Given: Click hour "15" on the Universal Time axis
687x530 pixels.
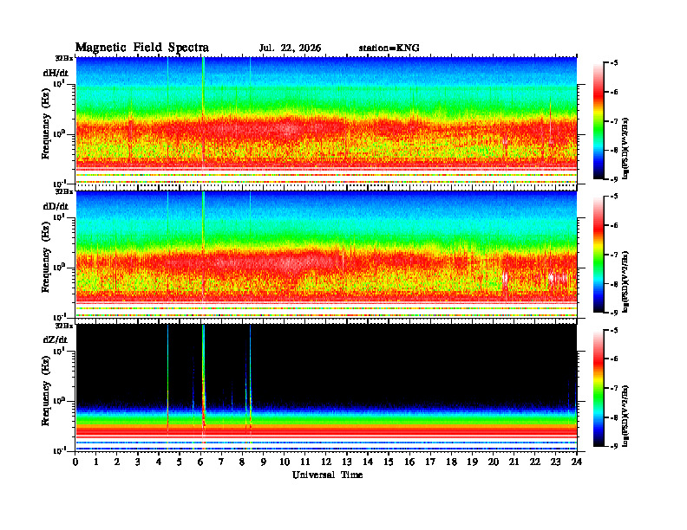Looking at the screenshot, I should point(389,462).
